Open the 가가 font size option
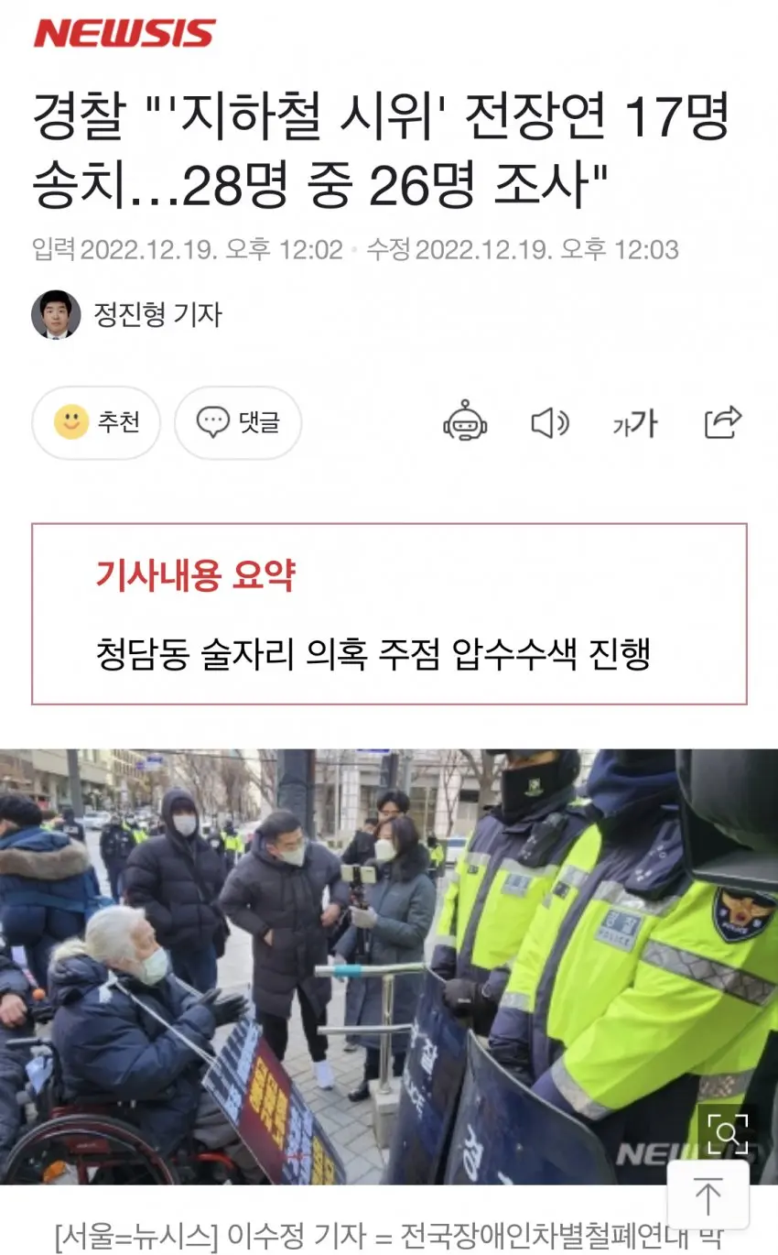 634,423
